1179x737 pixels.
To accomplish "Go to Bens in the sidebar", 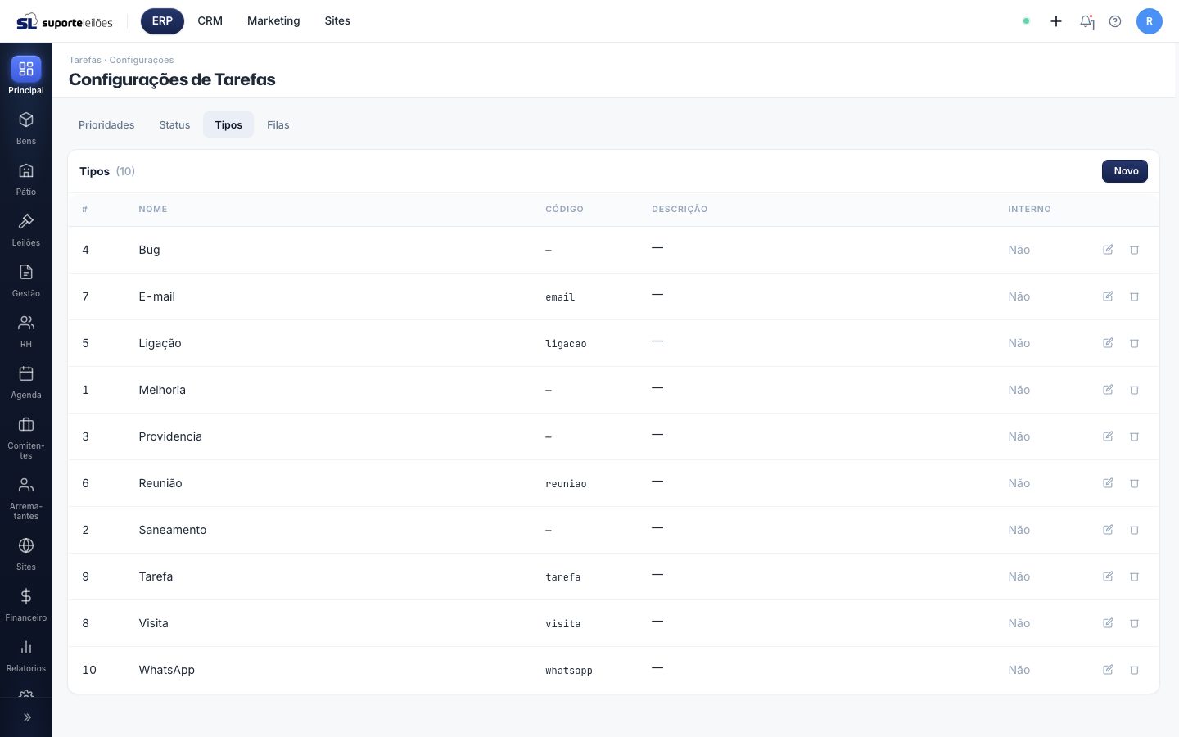I will coord(26,129).
